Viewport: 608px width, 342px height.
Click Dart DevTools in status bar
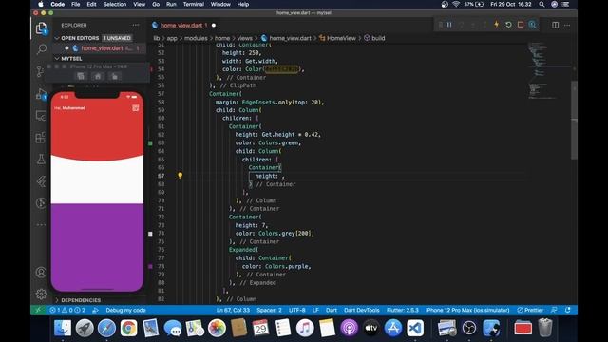click(361, 310)
